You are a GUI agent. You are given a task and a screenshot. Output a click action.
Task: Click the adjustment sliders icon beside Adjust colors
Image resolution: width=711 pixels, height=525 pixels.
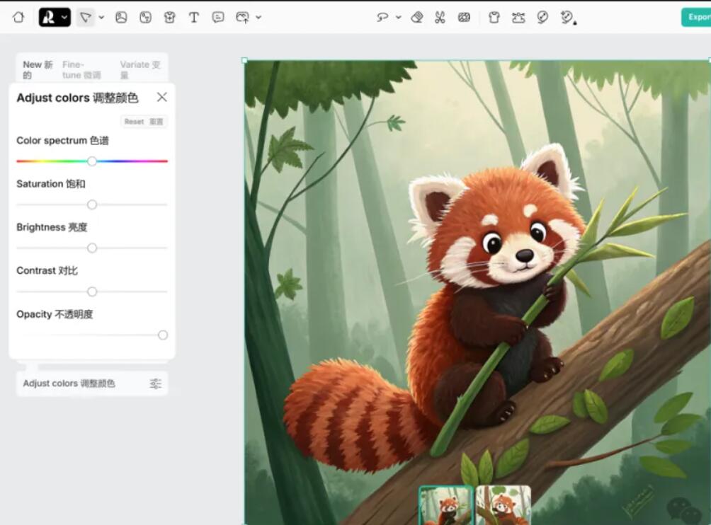(156, 383)
